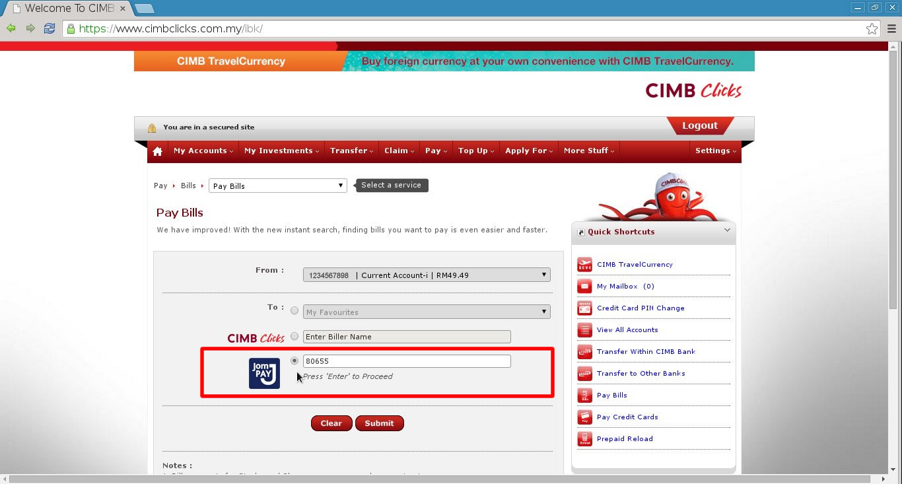Go to the home icon in navigation bar
This screenshot has width=902, height=484.
(x=157, y=151)
